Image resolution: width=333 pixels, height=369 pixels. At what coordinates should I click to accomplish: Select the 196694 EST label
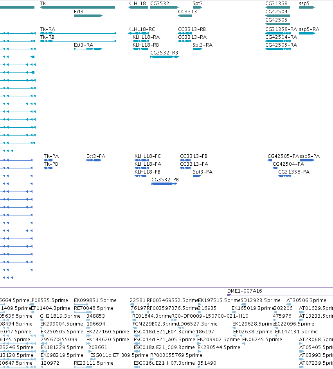pos(96,324)
